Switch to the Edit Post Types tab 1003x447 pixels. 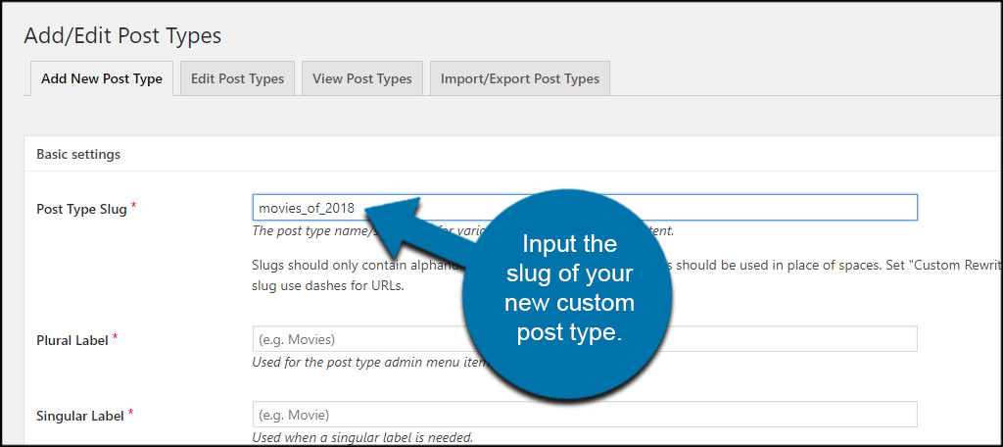tap(237, 78)
